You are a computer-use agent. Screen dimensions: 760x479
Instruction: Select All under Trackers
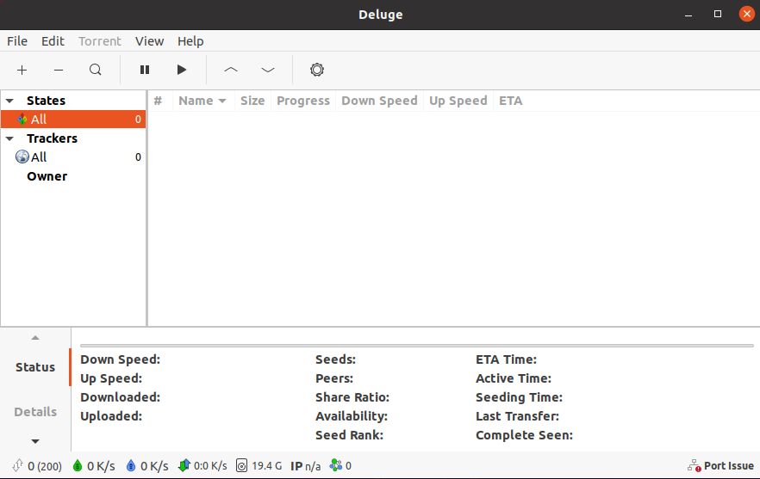(x=73, y=157)
